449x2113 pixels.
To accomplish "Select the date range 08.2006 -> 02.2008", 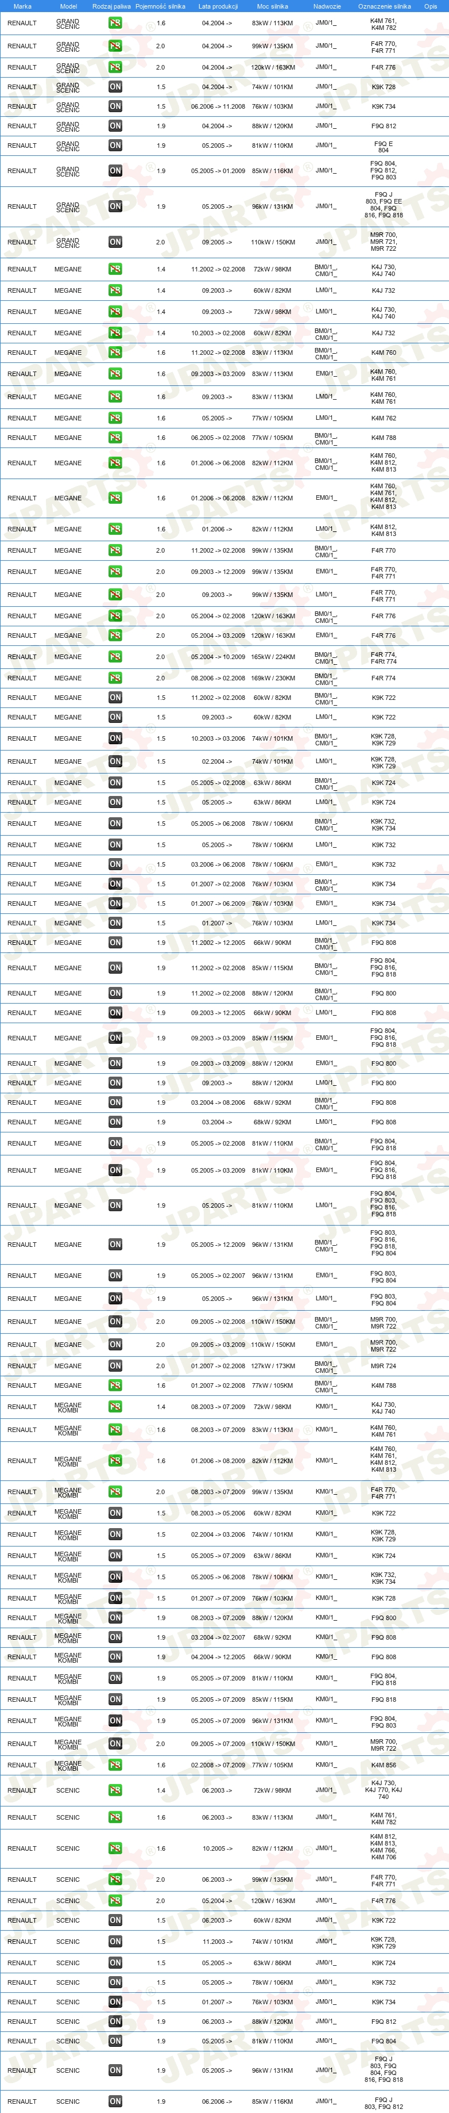I will (218, 677).
